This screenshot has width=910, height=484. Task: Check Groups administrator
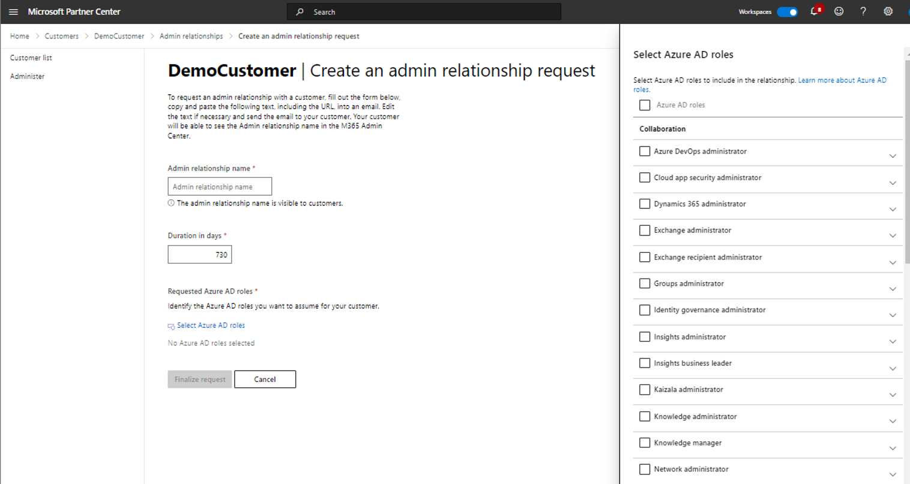tap(645, 283)
